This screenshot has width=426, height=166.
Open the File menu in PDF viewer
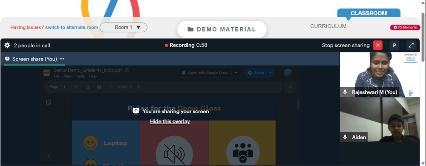click(x=57, y=76)
